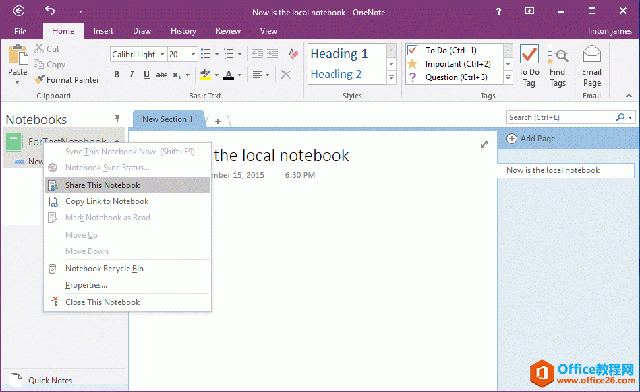Toggle the Underline formatting icon

coord(146,75)
